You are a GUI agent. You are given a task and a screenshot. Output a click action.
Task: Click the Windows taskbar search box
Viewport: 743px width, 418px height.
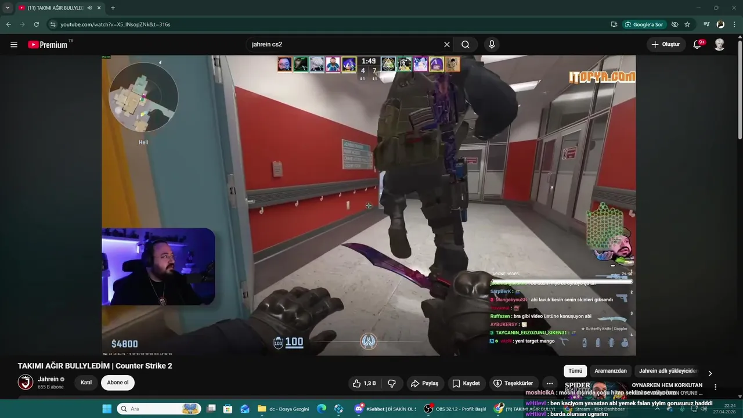pyautogui.click(x=159, y=409)
